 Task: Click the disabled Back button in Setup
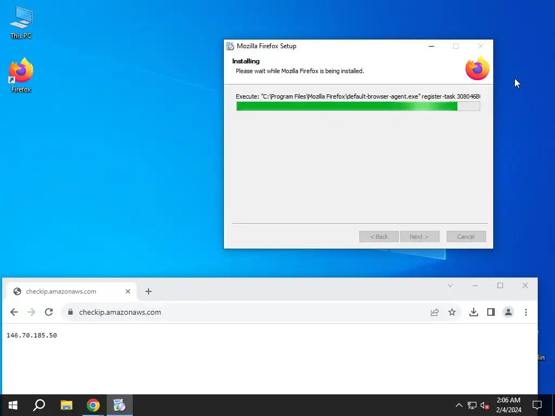click(379, 237)
